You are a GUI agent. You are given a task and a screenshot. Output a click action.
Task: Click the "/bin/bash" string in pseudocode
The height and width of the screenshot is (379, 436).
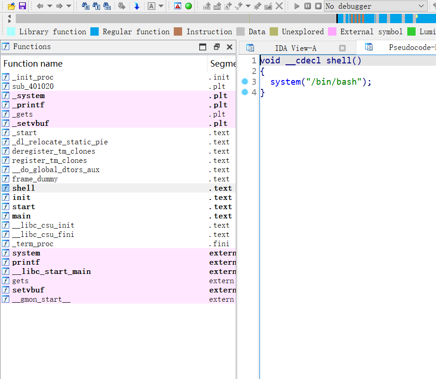pos(334,82)
